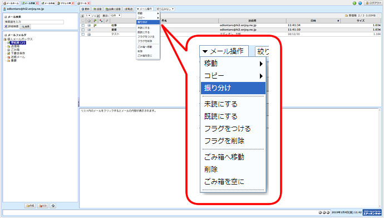Open the メール操作 dropdown in the toolbar
Screen dimensions: 384x218
pyautogui.click(x=145, y=9)
